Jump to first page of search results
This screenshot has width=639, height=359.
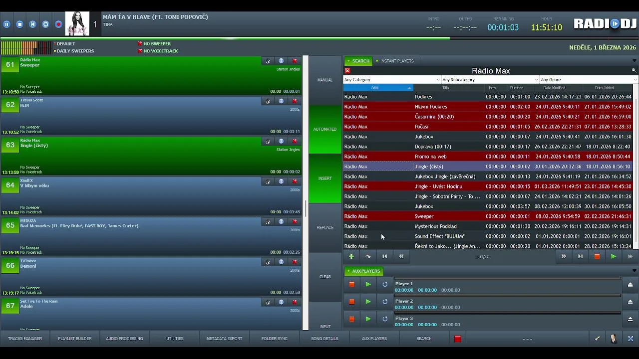pyautogui.click(x=384, y=256)
